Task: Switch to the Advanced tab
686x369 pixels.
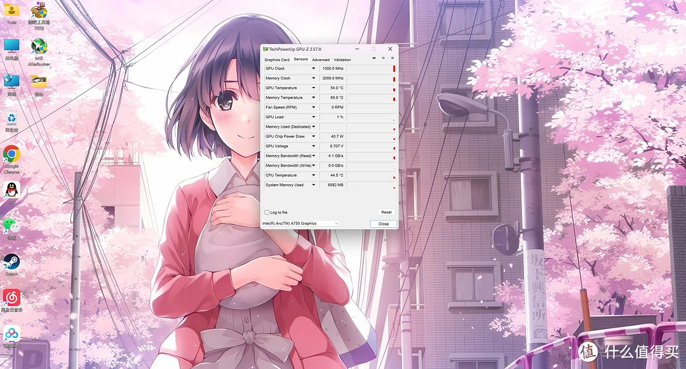Action: (321, 60)
